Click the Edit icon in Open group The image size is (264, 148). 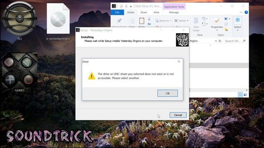tap(226, 24)
